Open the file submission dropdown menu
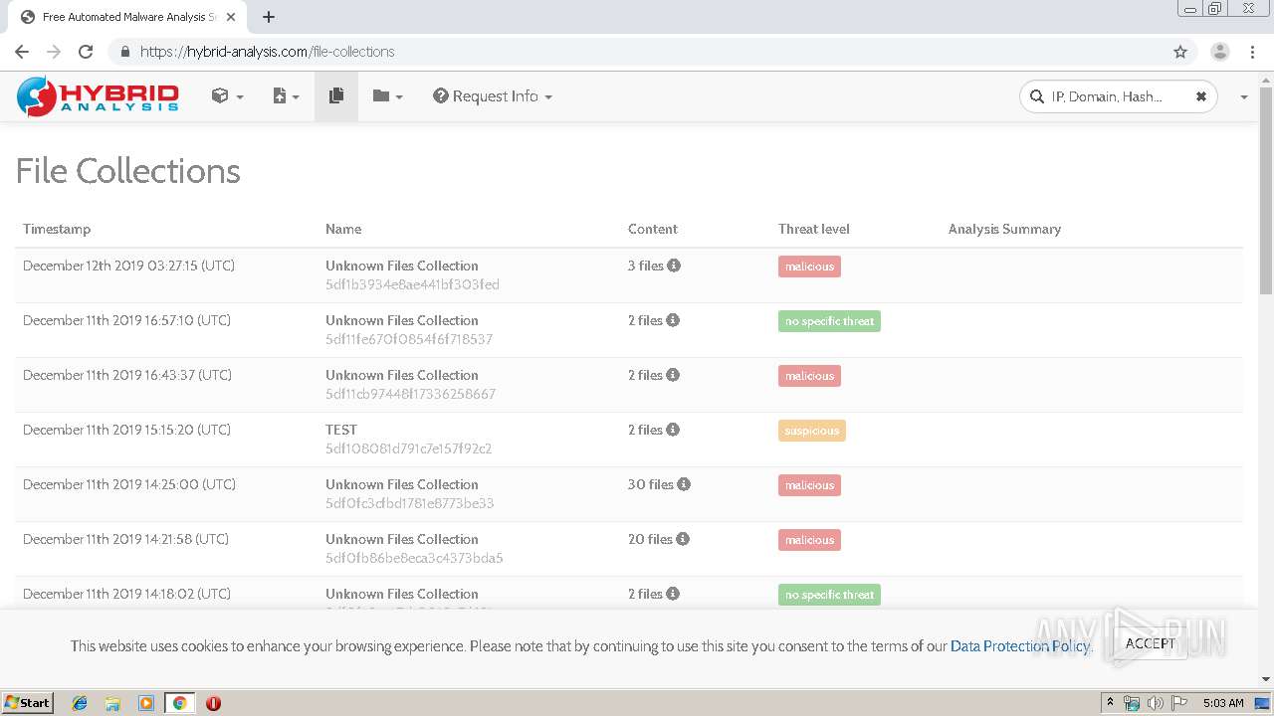Screen dimensions: 1274x716 click(x=286, y=96)
